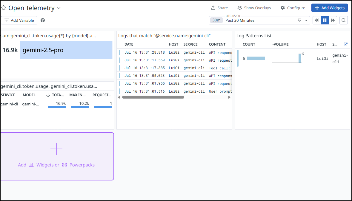Select the gemini-2.5-pro top list bar

click(66, 50)
